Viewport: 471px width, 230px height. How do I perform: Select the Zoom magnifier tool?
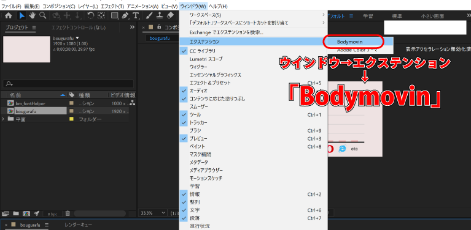point(42,15)
